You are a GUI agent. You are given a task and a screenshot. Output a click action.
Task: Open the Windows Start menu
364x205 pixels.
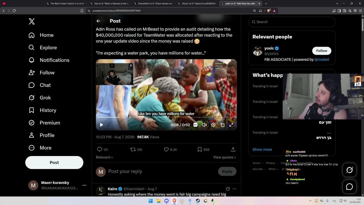[151, 201]
